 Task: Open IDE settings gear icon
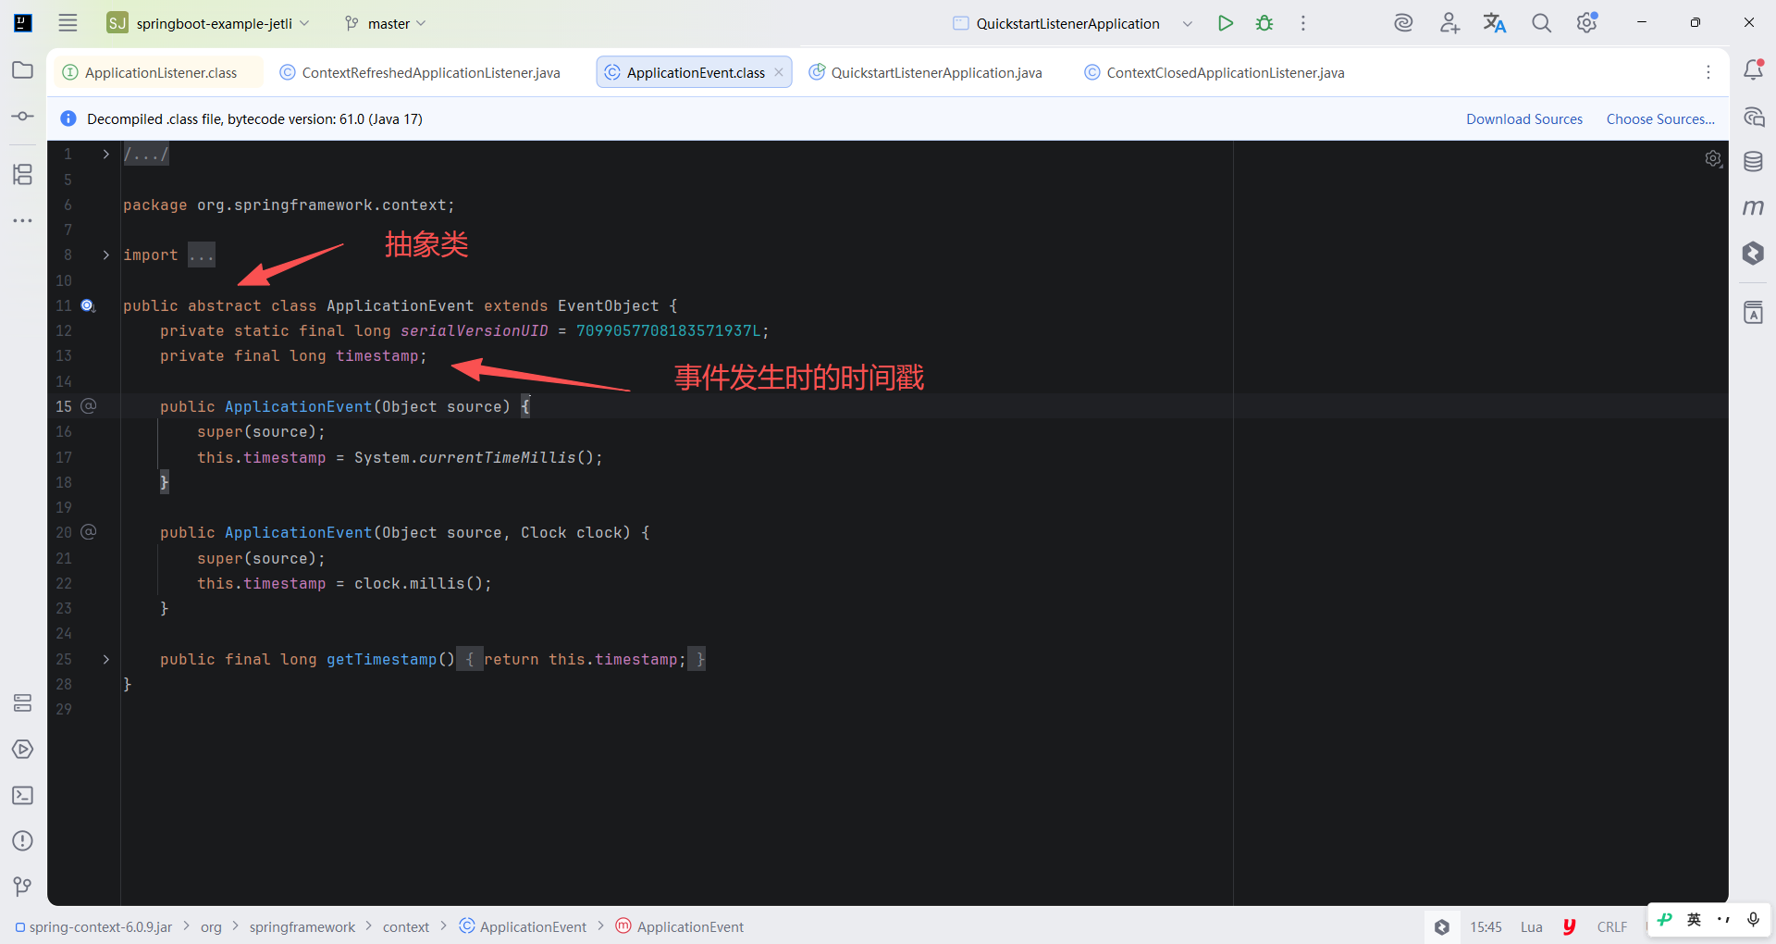pyautogui.click(x=1587, y=22)
